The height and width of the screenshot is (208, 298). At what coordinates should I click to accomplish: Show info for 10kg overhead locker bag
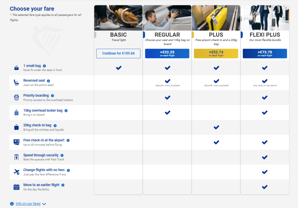point(66,111)
